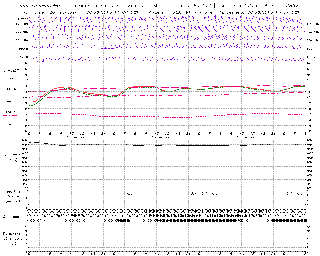Image resolution: width=320 pixels, height=256 pixels.
Task: Select the provider text ФГБУ "ЗапСиб УГМС"
Action: 137,6
